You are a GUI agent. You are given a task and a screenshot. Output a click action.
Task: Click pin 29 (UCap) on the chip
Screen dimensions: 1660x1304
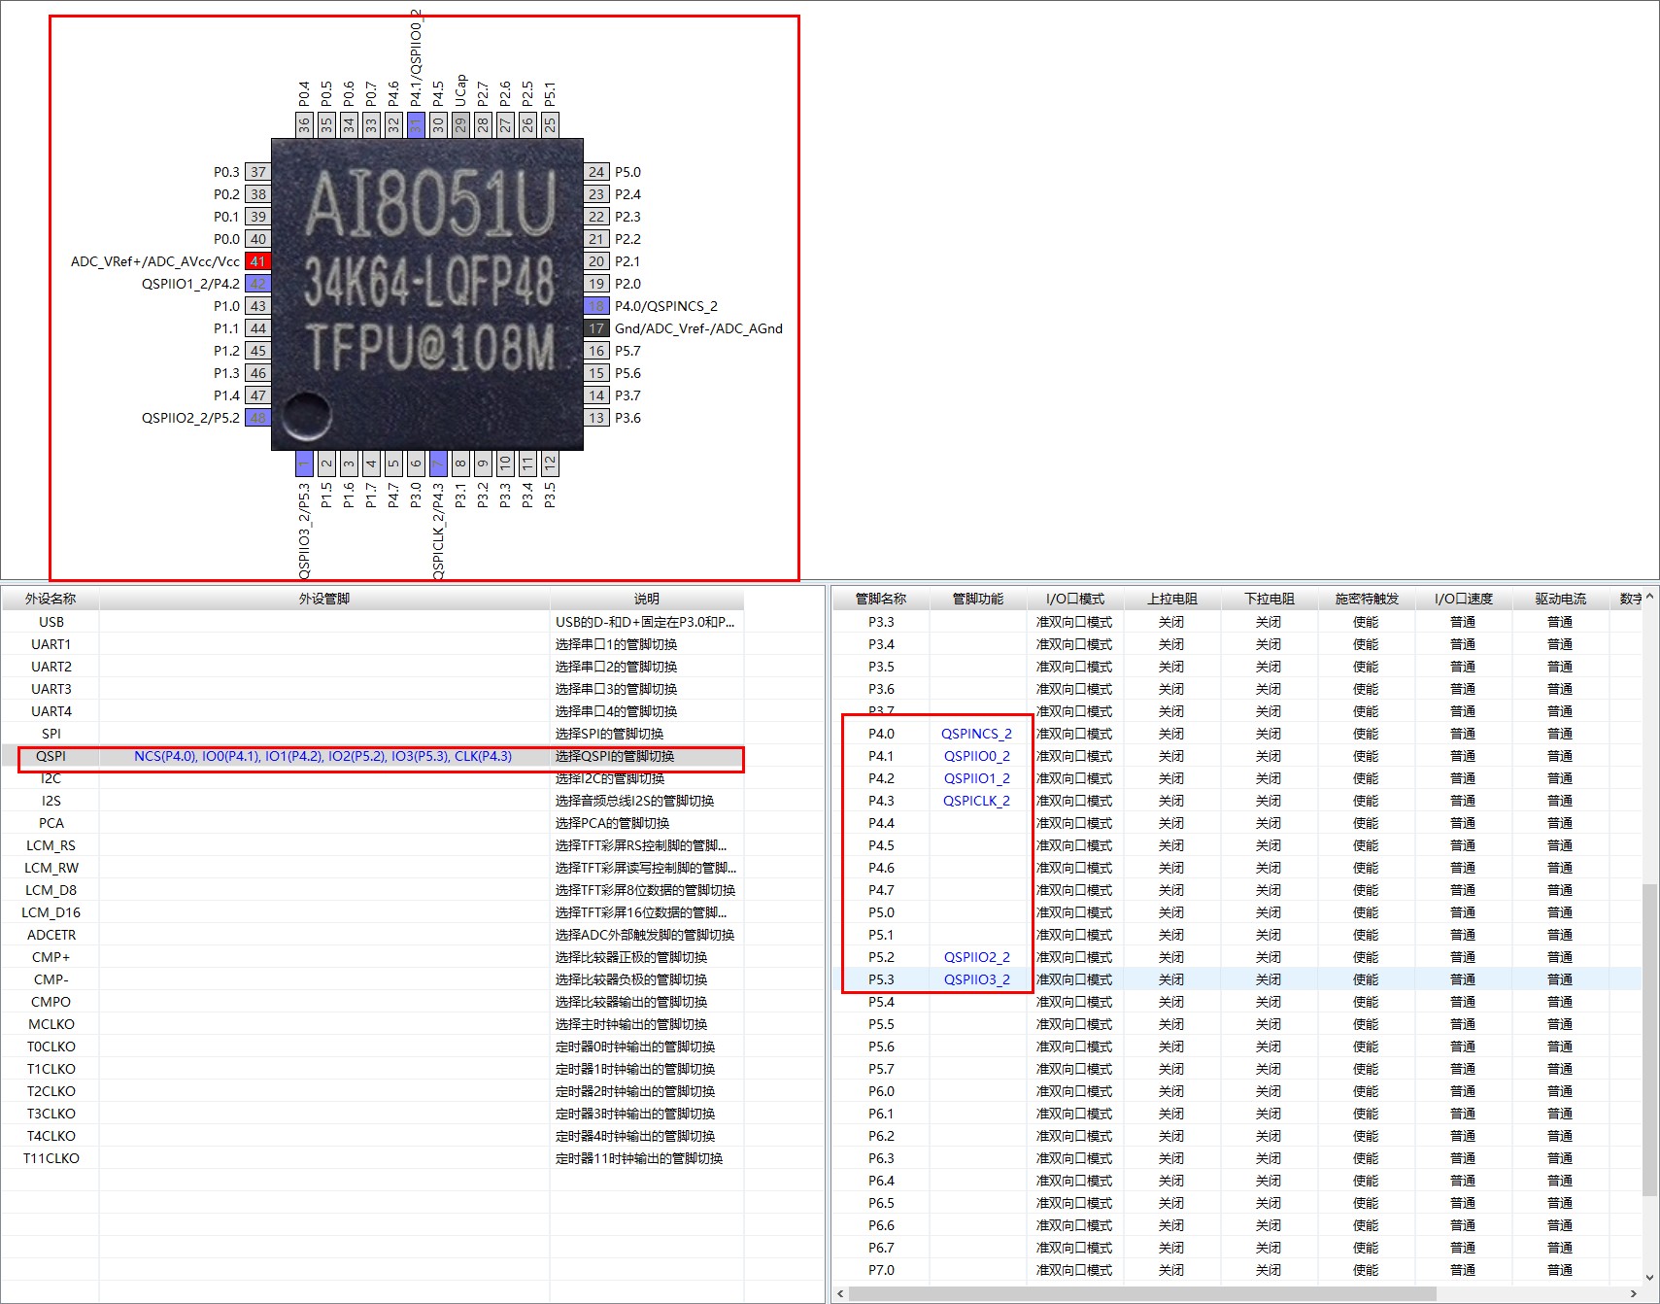click(460, 124)
